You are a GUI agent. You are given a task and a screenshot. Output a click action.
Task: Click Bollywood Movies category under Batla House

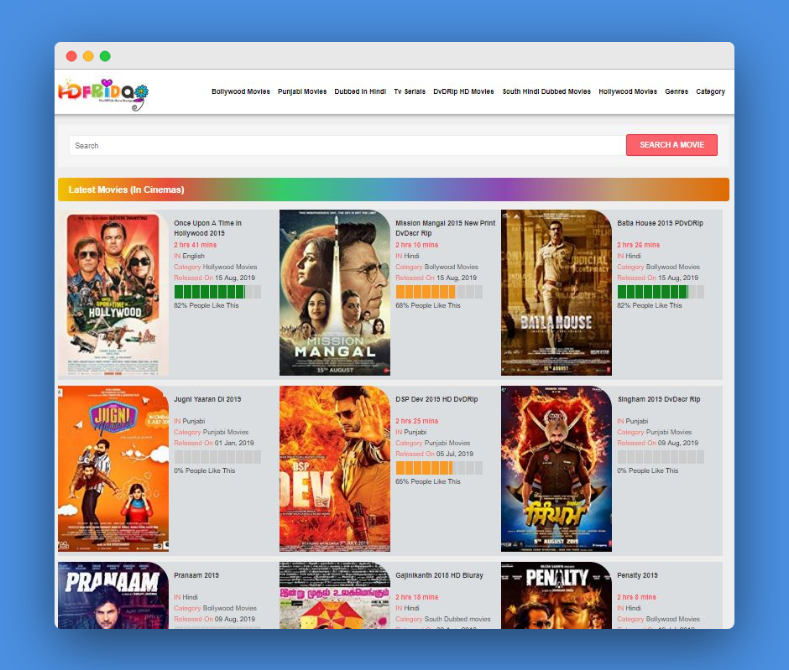tap(673, 267)
